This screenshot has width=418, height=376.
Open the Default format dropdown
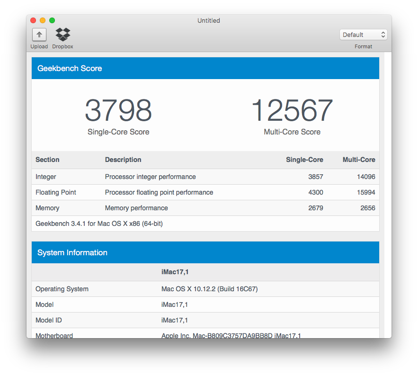pyautogui.click(x=364, y=35)
